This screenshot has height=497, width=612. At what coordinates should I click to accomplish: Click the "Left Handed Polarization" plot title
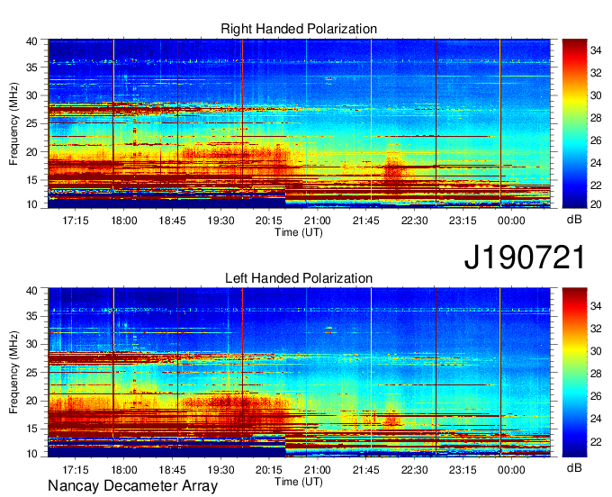click(x=299, y=278)
